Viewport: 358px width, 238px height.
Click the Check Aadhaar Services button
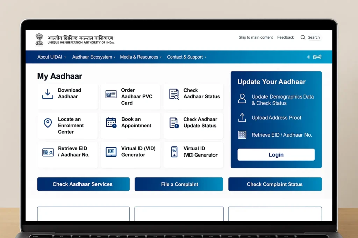pyautogui.click(x=83, y=184)
